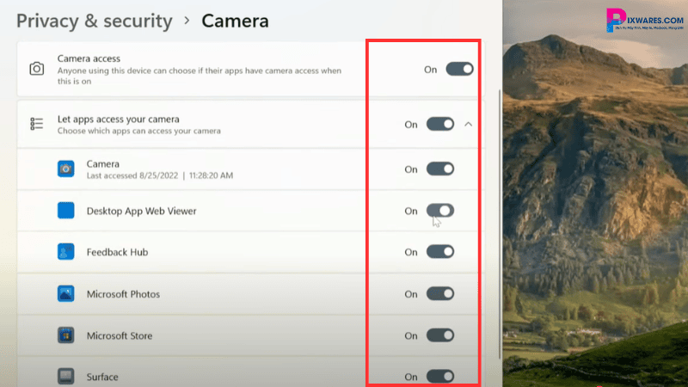Click the Surface app icon

pyautogui.click(x=66, y=377)
